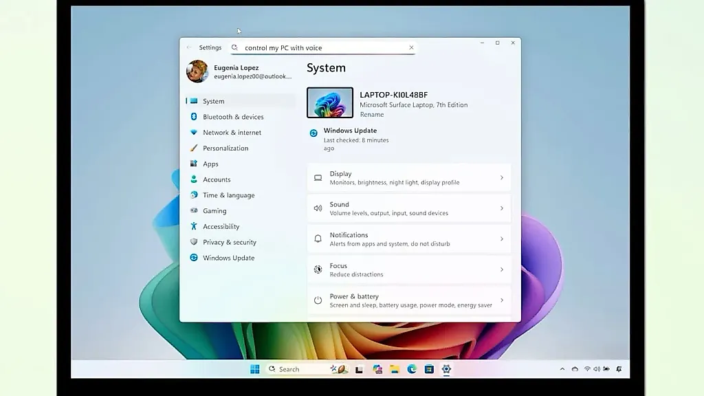Click the Settings gear in the taskbar

446,369
